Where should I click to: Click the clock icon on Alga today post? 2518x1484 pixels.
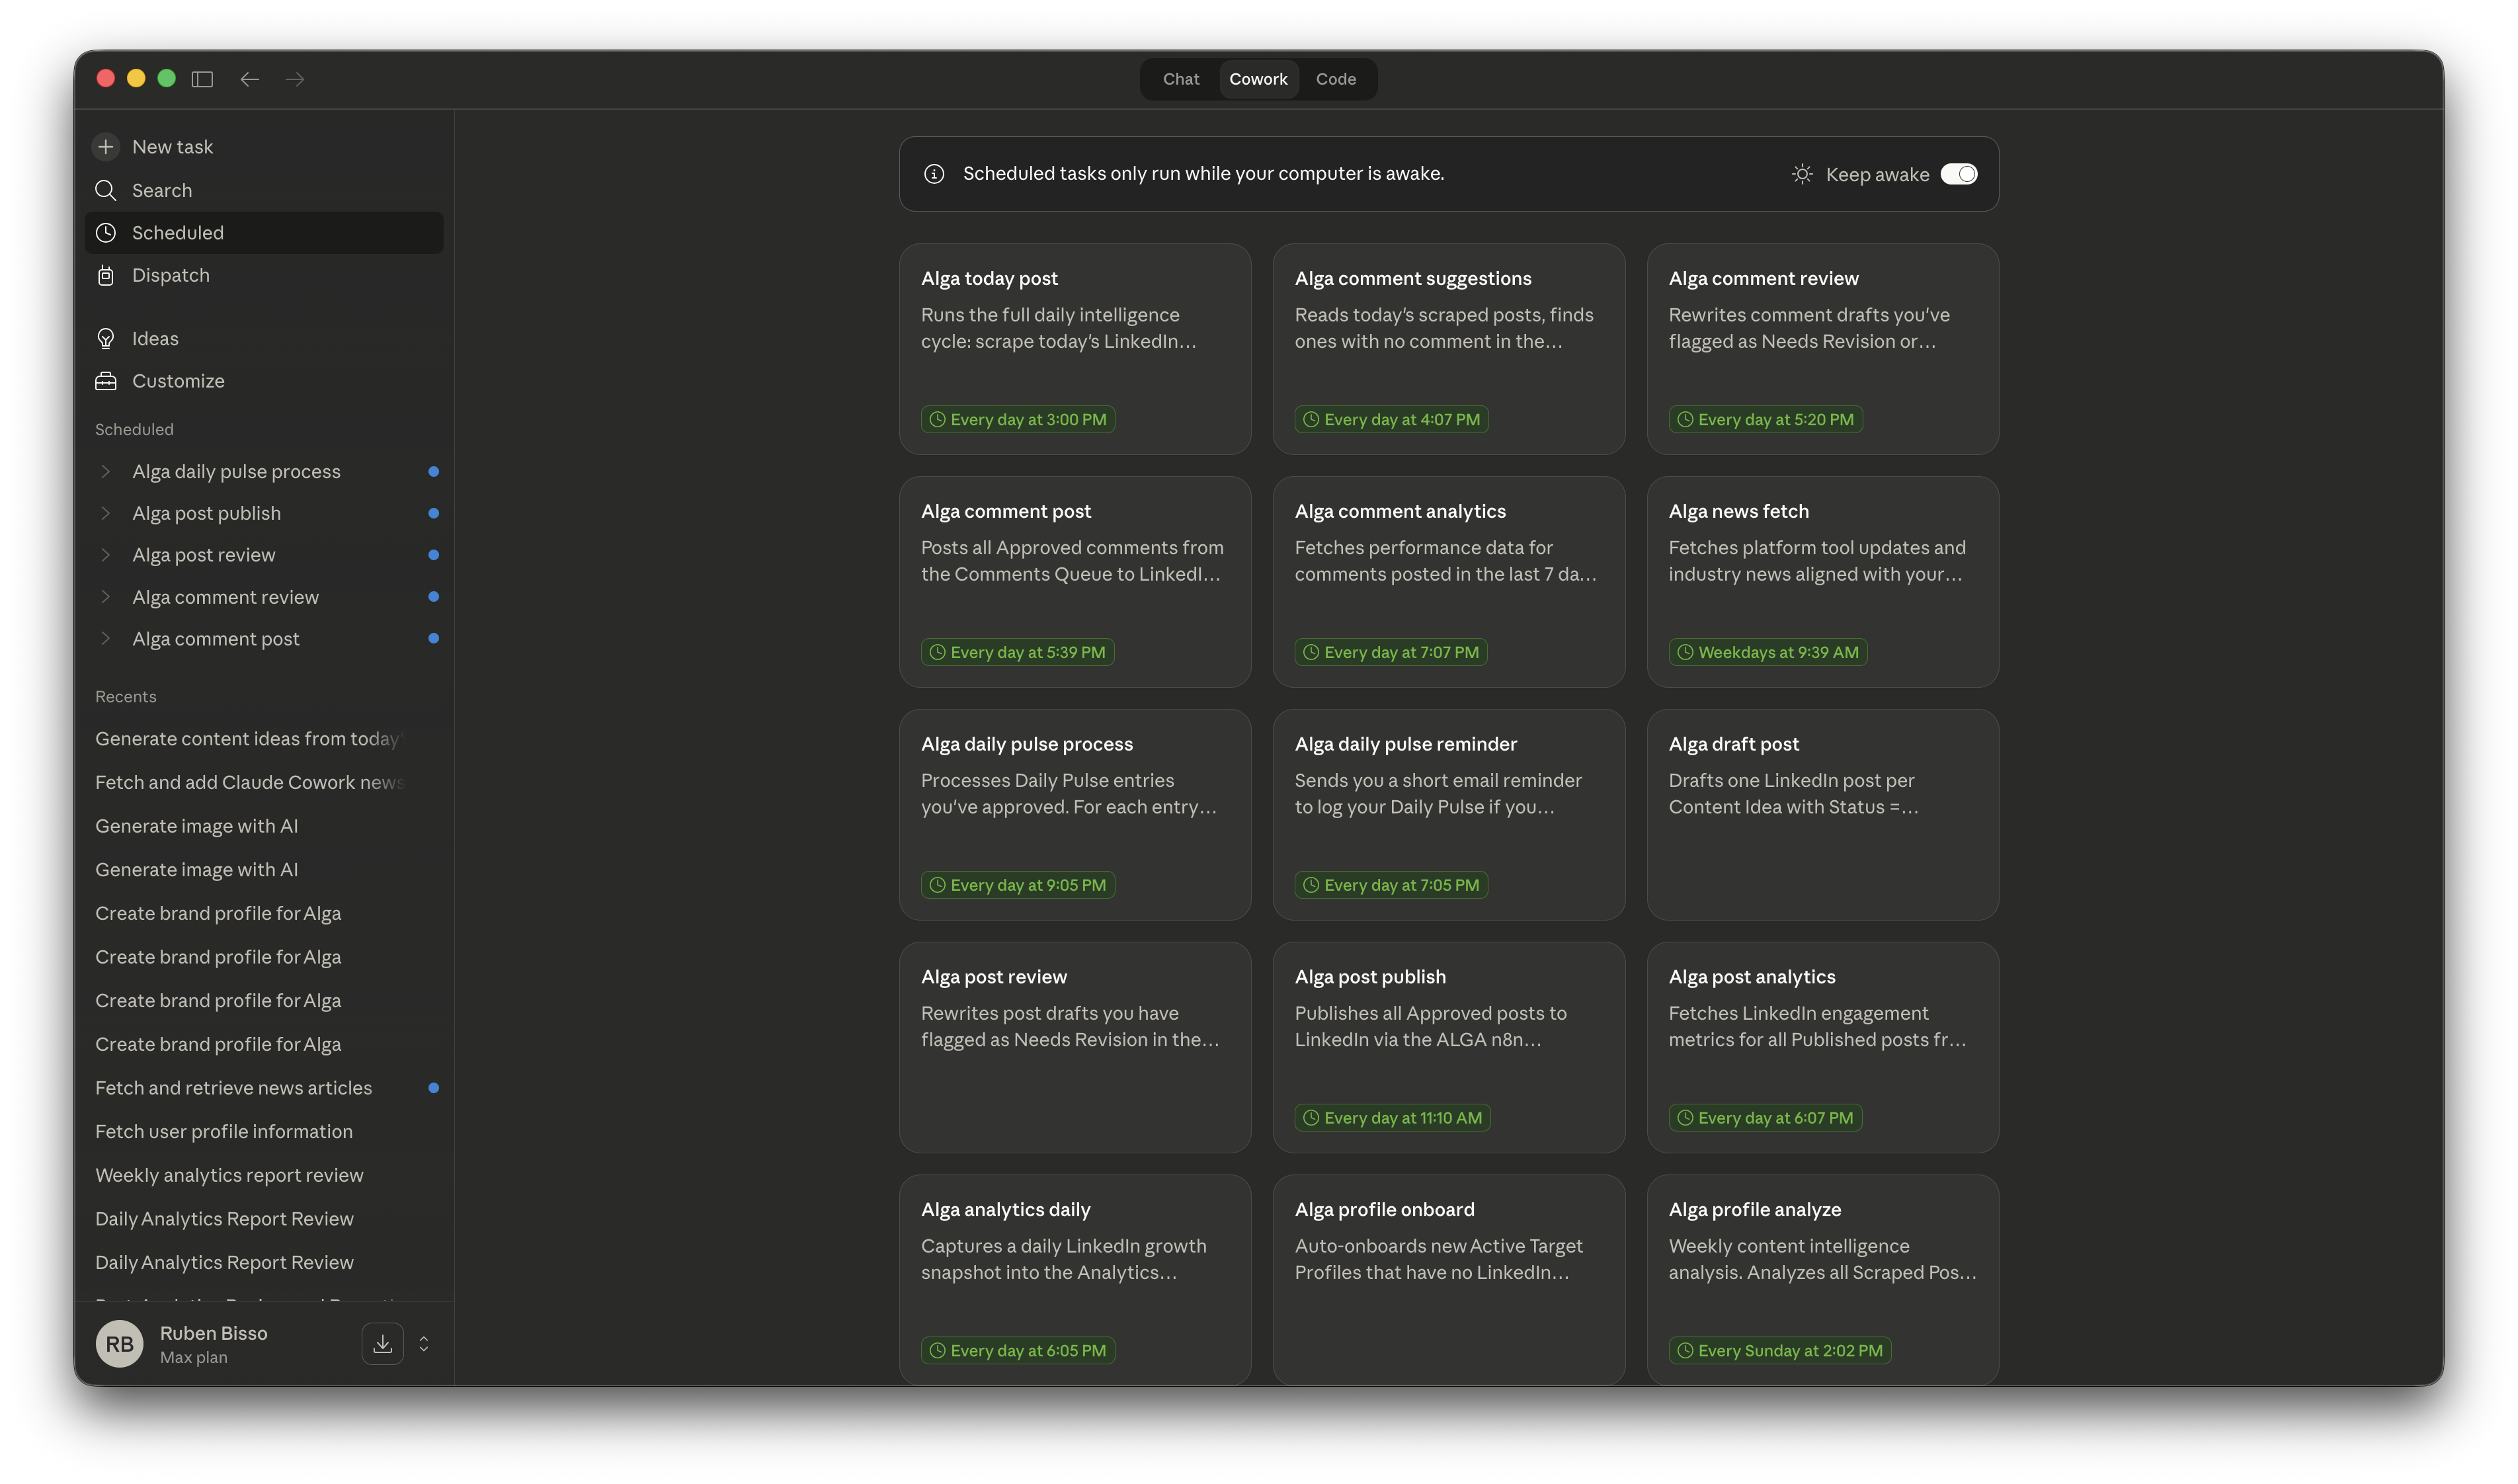tap(938, 420)
